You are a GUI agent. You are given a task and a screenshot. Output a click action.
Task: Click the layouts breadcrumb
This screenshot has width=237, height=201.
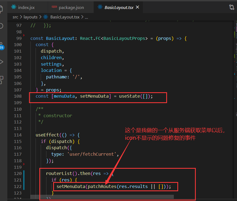30,17
